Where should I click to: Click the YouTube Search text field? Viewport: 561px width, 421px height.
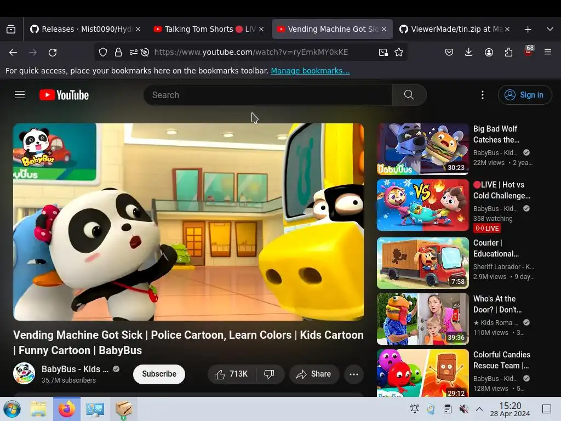[267, 95]
